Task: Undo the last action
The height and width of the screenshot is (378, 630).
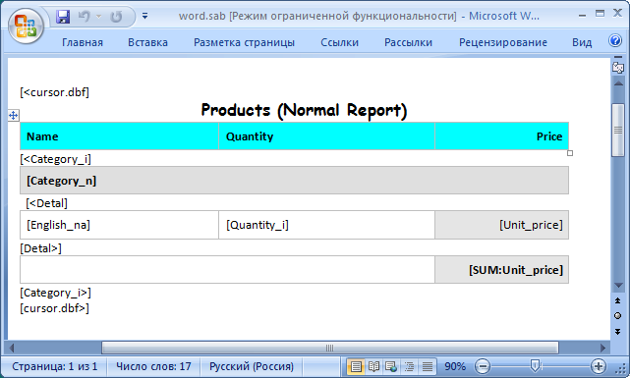Action: [x=85, y=17]
